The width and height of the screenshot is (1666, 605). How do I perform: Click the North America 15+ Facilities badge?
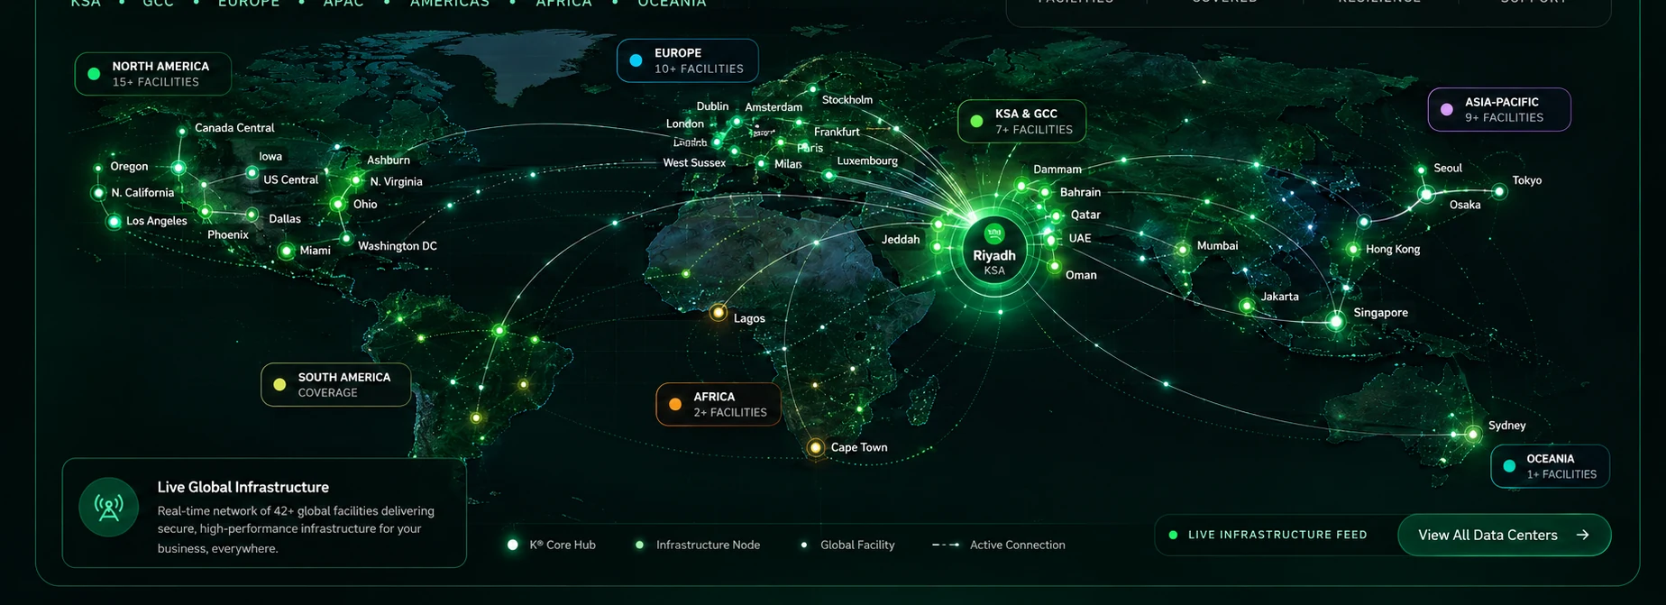point(152,74)
